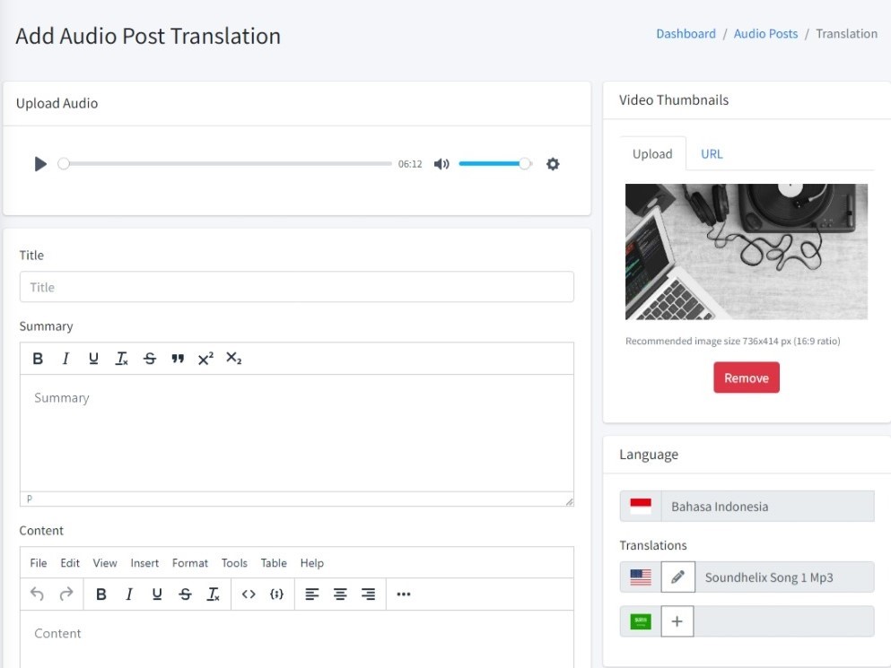This screenshot has height=668, width=891.
Task: Open the Insert menu
Action: pyautogui.click(x=144, y=563)
